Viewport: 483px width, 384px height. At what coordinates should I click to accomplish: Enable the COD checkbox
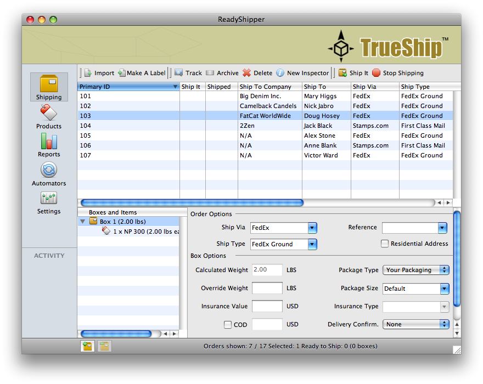pos(228,325)
